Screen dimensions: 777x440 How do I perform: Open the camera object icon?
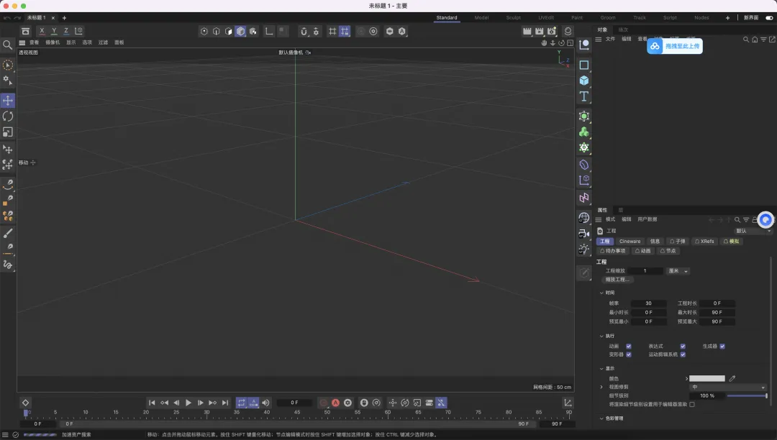point(584,233)
